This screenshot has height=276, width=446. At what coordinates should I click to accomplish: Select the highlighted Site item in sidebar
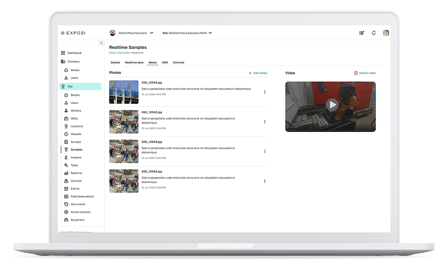[80, 86]
